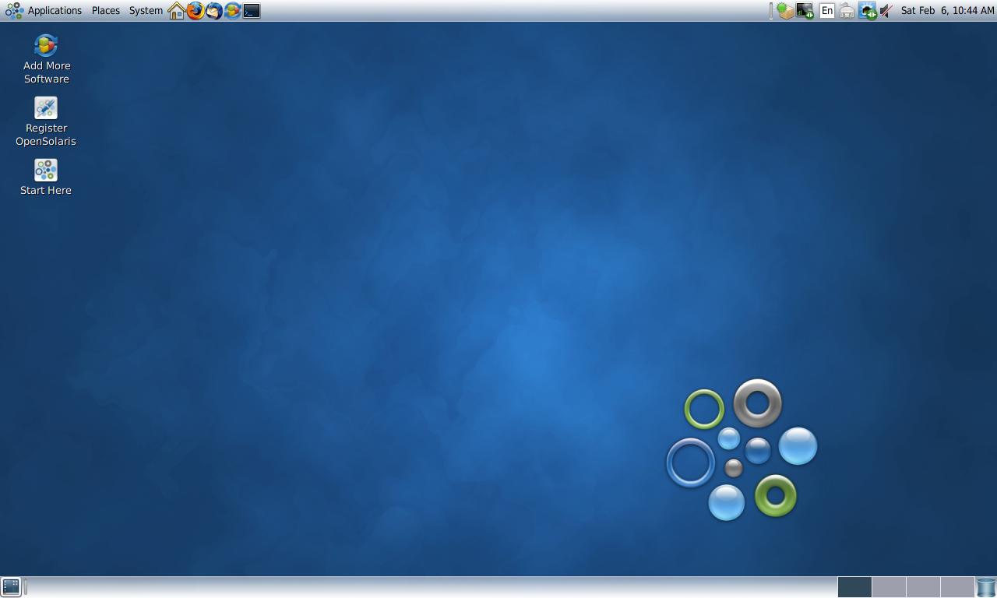The height and width of the screenshot is (598, 997).
Task: Open the Home folder launcher icon
Action: (177, 11)
